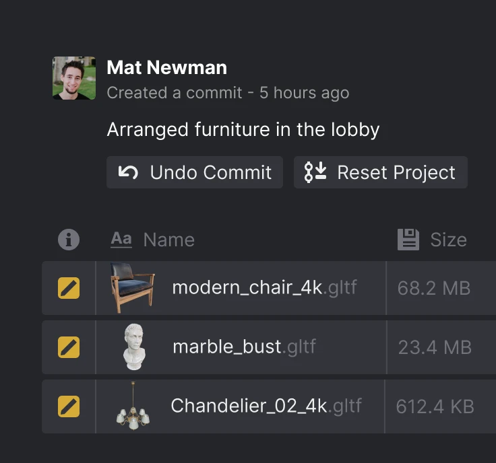Viewport: 496px width, 463px height.
Task: Click modified pencil icon for modern_chair_4k
Action: pos(69,288)
